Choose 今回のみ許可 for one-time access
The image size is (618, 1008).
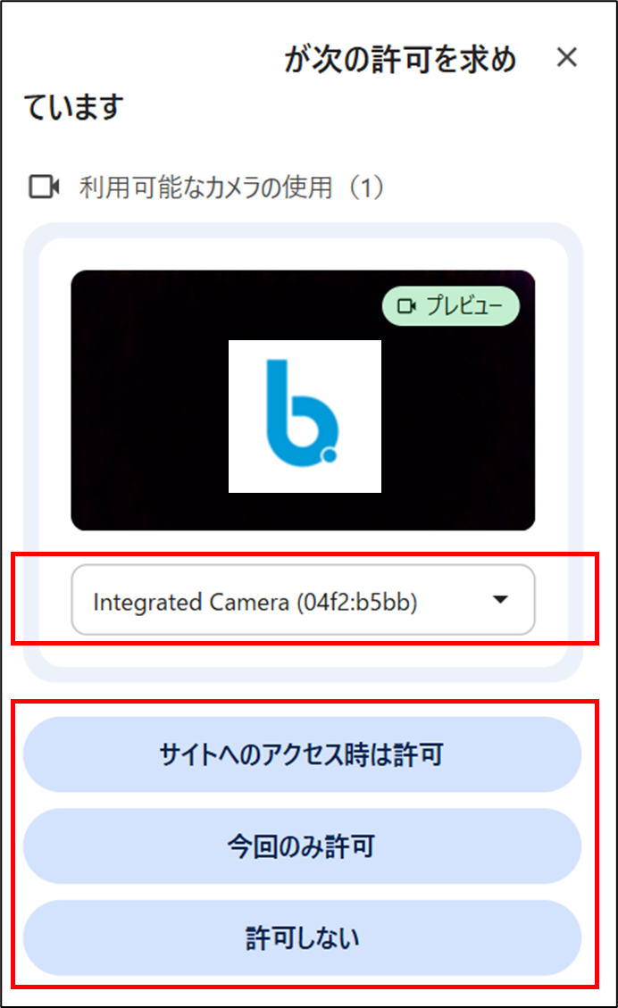click(x=302, y=846)
